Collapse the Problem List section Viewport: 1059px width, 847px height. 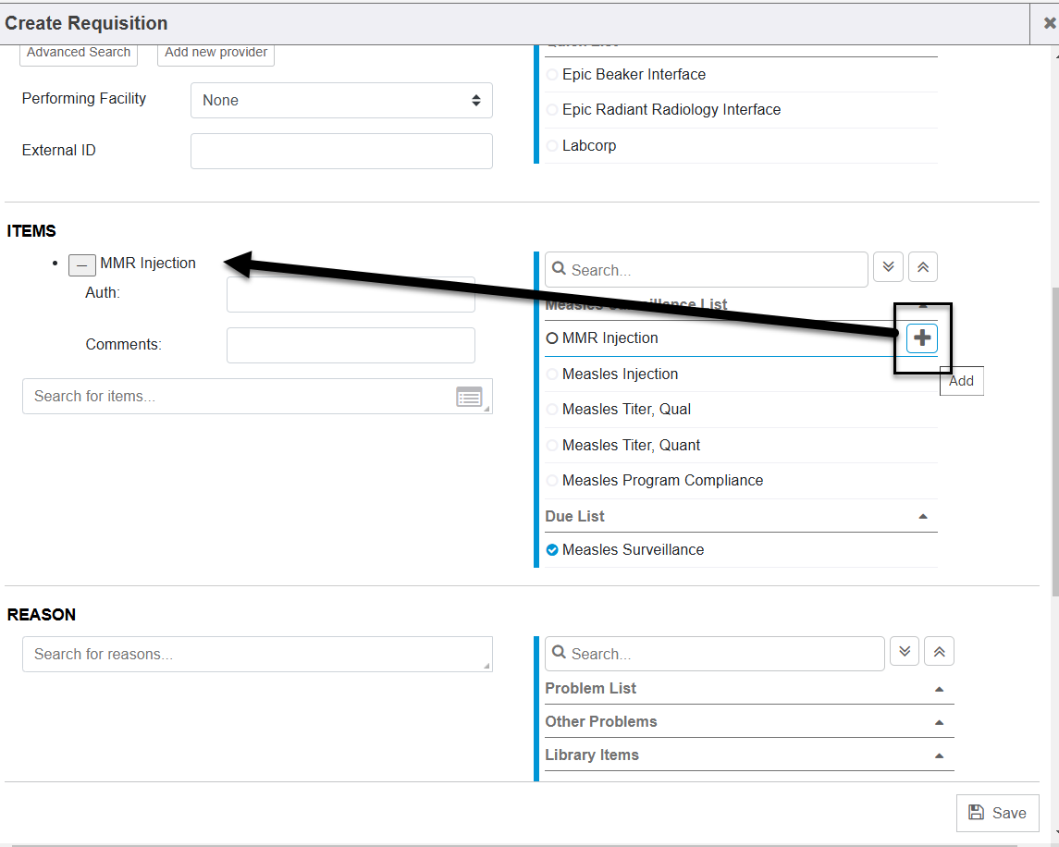(x=939, y=689)
